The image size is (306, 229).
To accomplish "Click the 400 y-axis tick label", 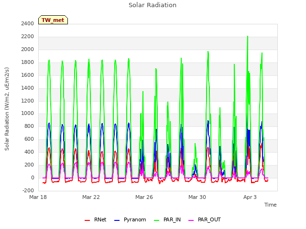I will pyautogui.click(x=29, y=152).
